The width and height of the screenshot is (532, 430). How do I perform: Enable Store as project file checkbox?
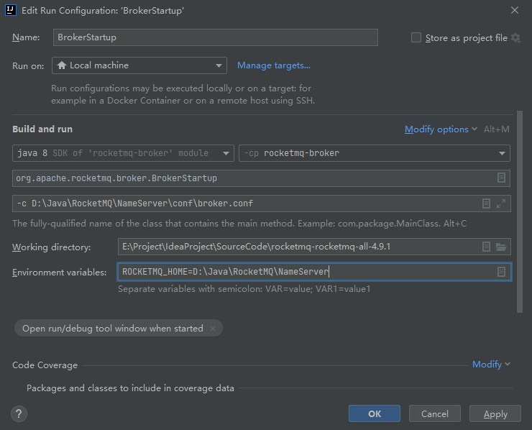tap(416, 38)
